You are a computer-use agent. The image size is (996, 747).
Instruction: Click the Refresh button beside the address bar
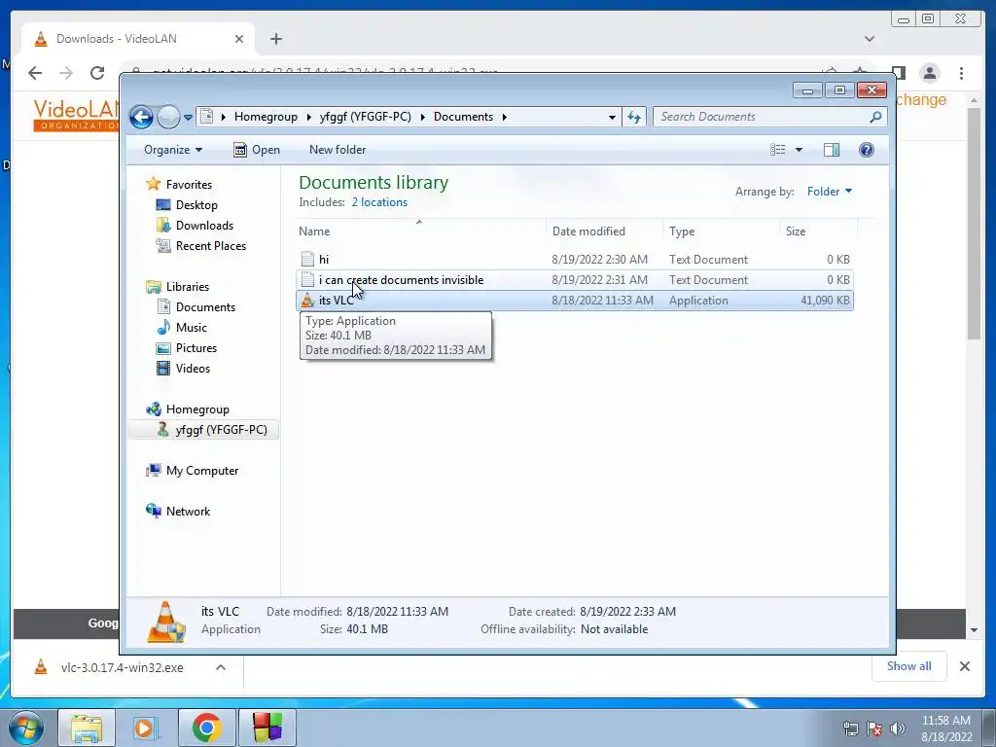tap(634, 117)
